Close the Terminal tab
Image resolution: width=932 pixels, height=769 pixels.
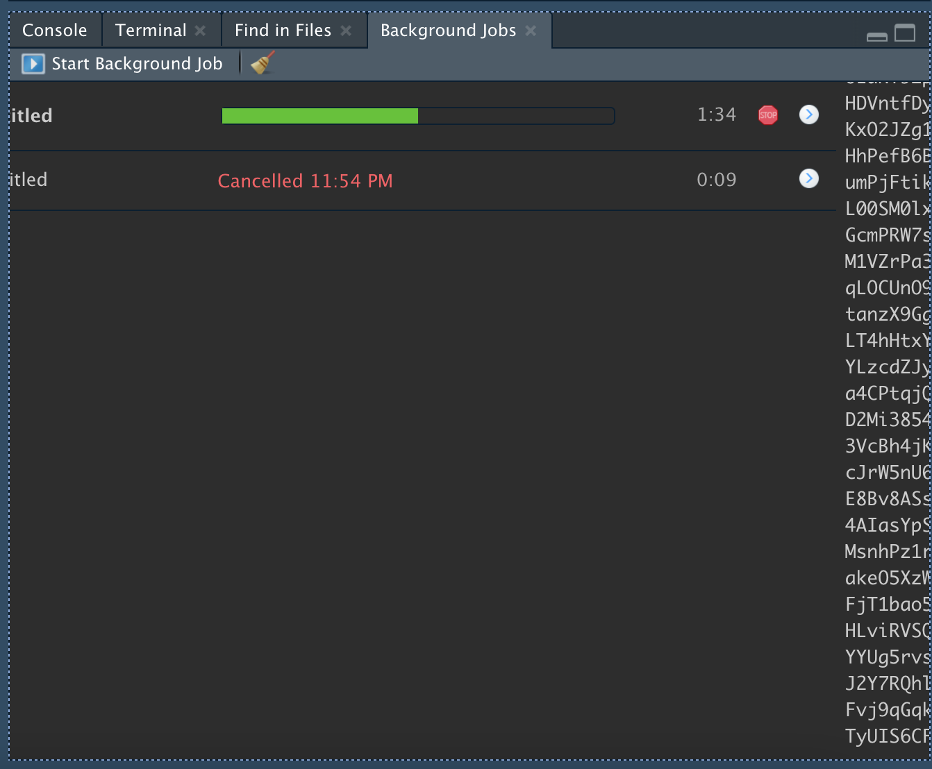(x=200, y=30)
